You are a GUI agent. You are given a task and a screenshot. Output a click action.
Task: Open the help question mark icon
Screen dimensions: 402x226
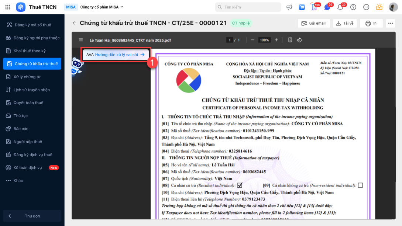[353, 7]
